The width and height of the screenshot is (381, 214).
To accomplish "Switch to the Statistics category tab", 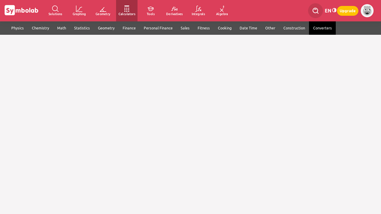I will tap(82, 28).
